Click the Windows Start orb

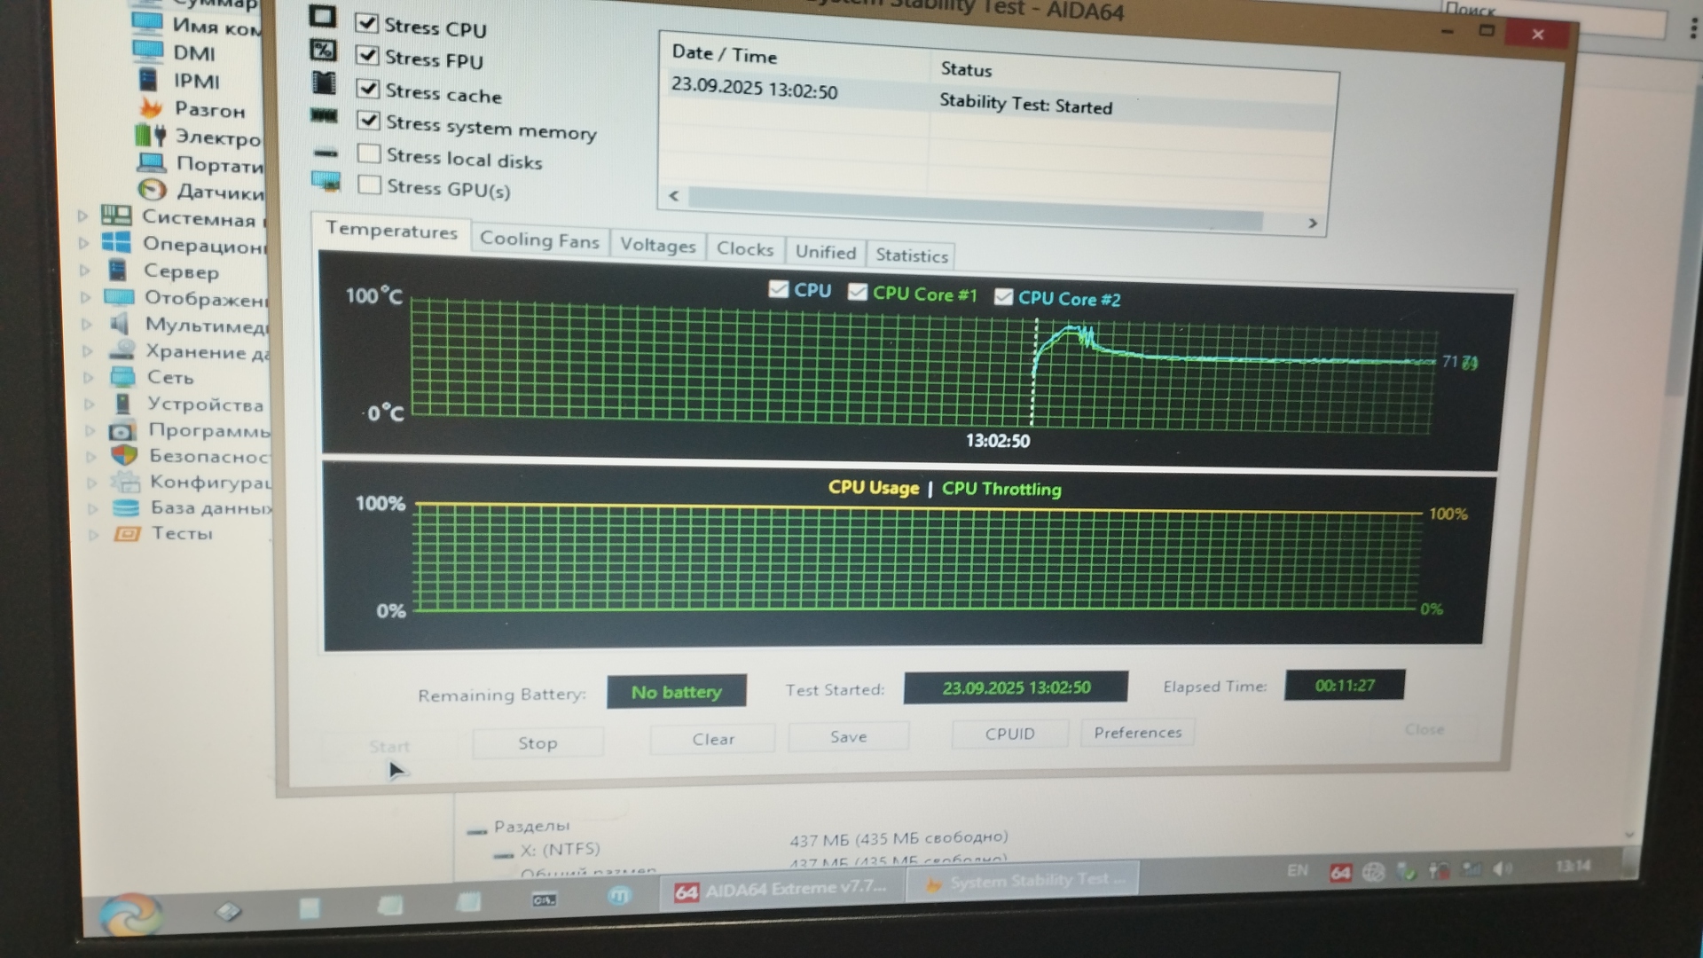click(x=129, y=915)
